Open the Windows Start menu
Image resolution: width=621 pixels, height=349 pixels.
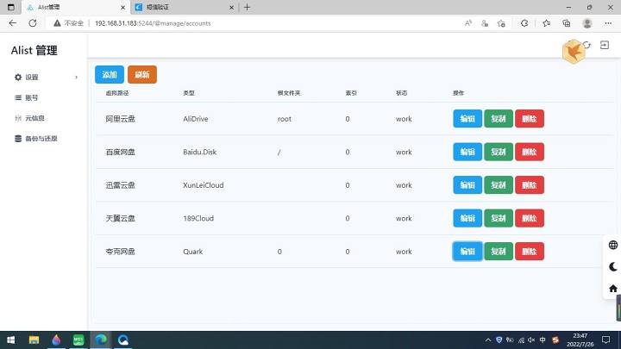tap(11, 340)
